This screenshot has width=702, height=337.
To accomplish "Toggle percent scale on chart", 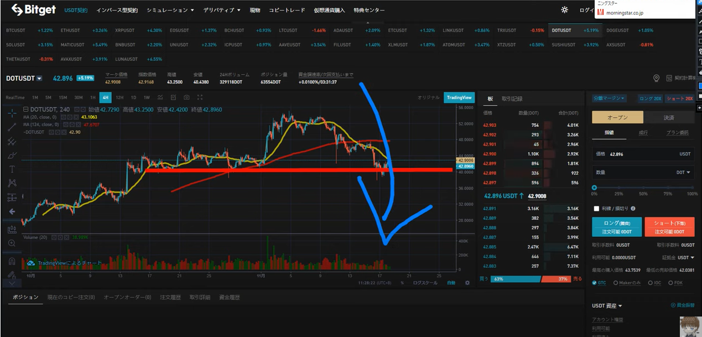I will [402, 283].
